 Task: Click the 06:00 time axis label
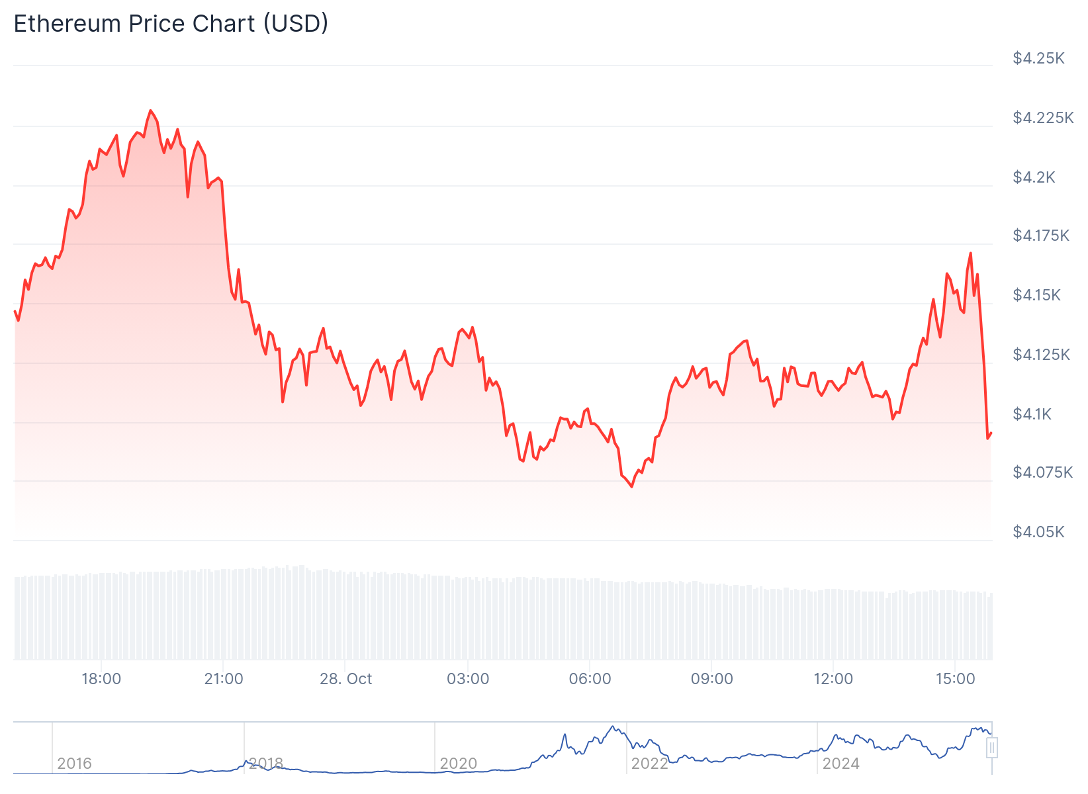pos(590,679)
